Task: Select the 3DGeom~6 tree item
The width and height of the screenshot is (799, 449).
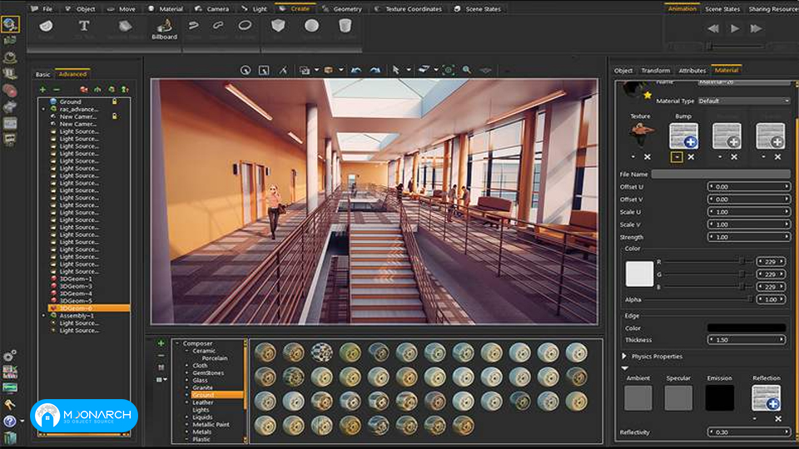Action: tap(89, 308)
